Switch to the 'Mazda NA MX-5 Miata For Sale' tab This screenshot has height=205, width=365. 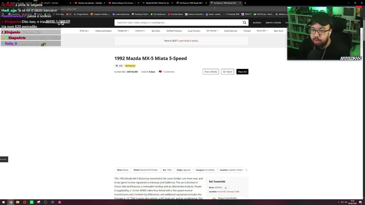(157, 3)
